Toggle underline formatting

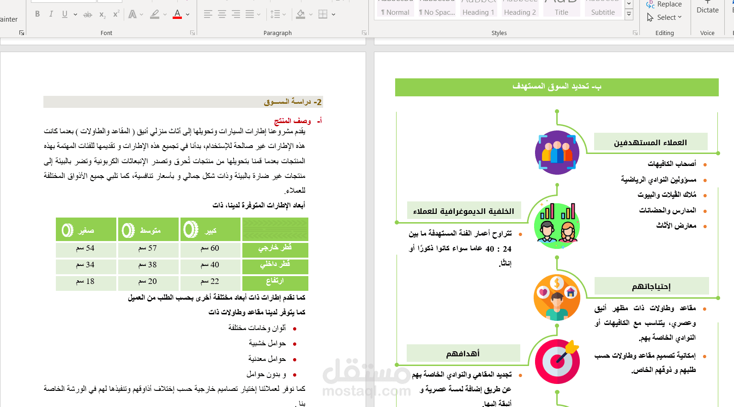point(65,14)
